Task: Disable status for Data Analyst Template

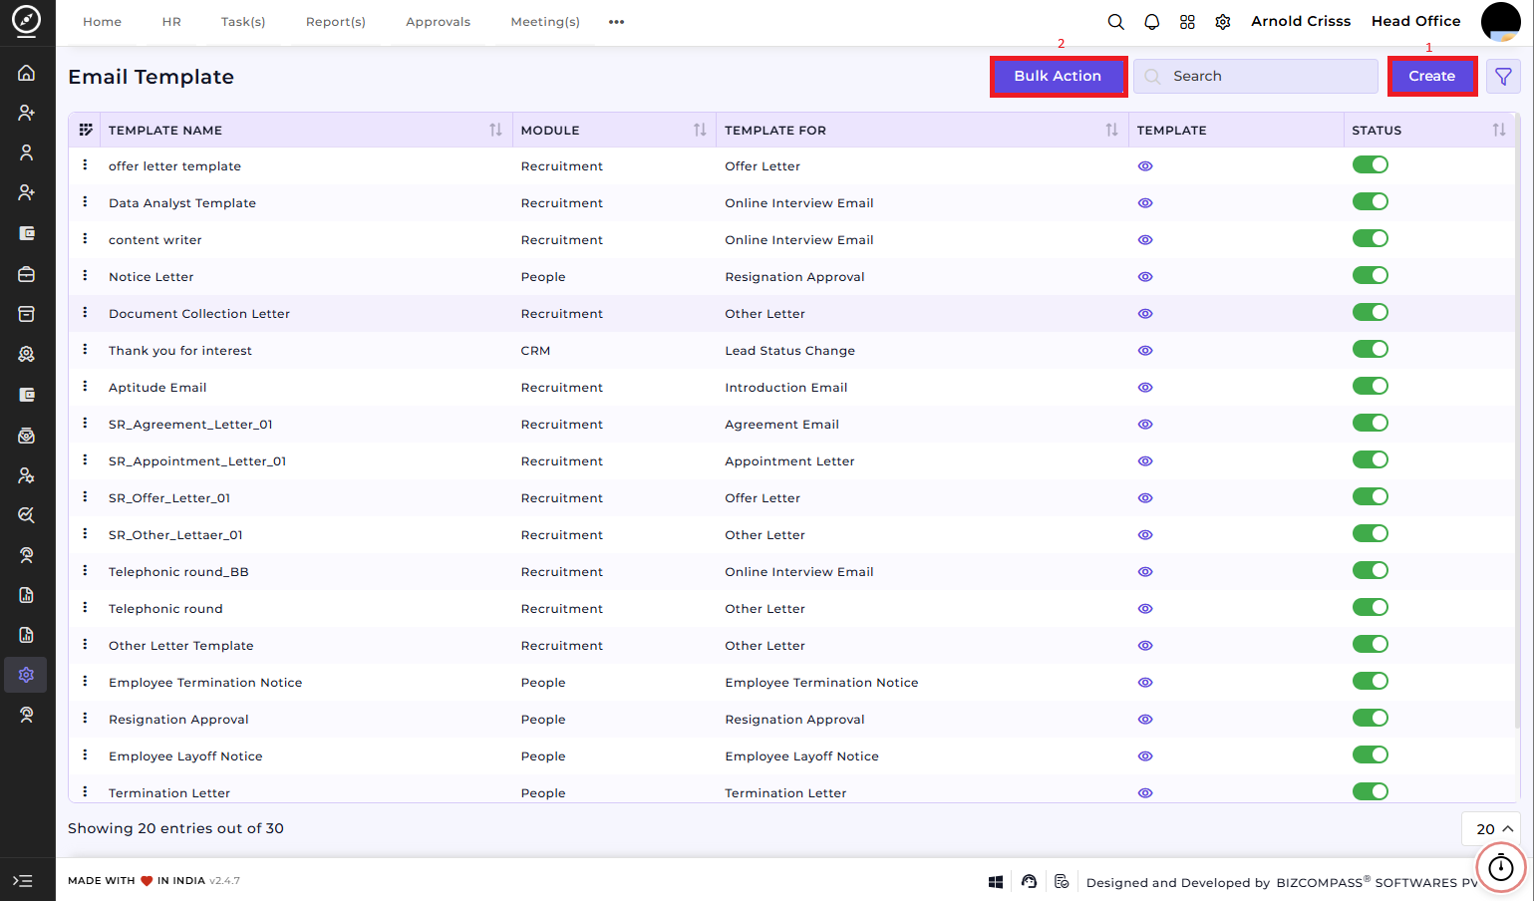Action: (1371, 201)
